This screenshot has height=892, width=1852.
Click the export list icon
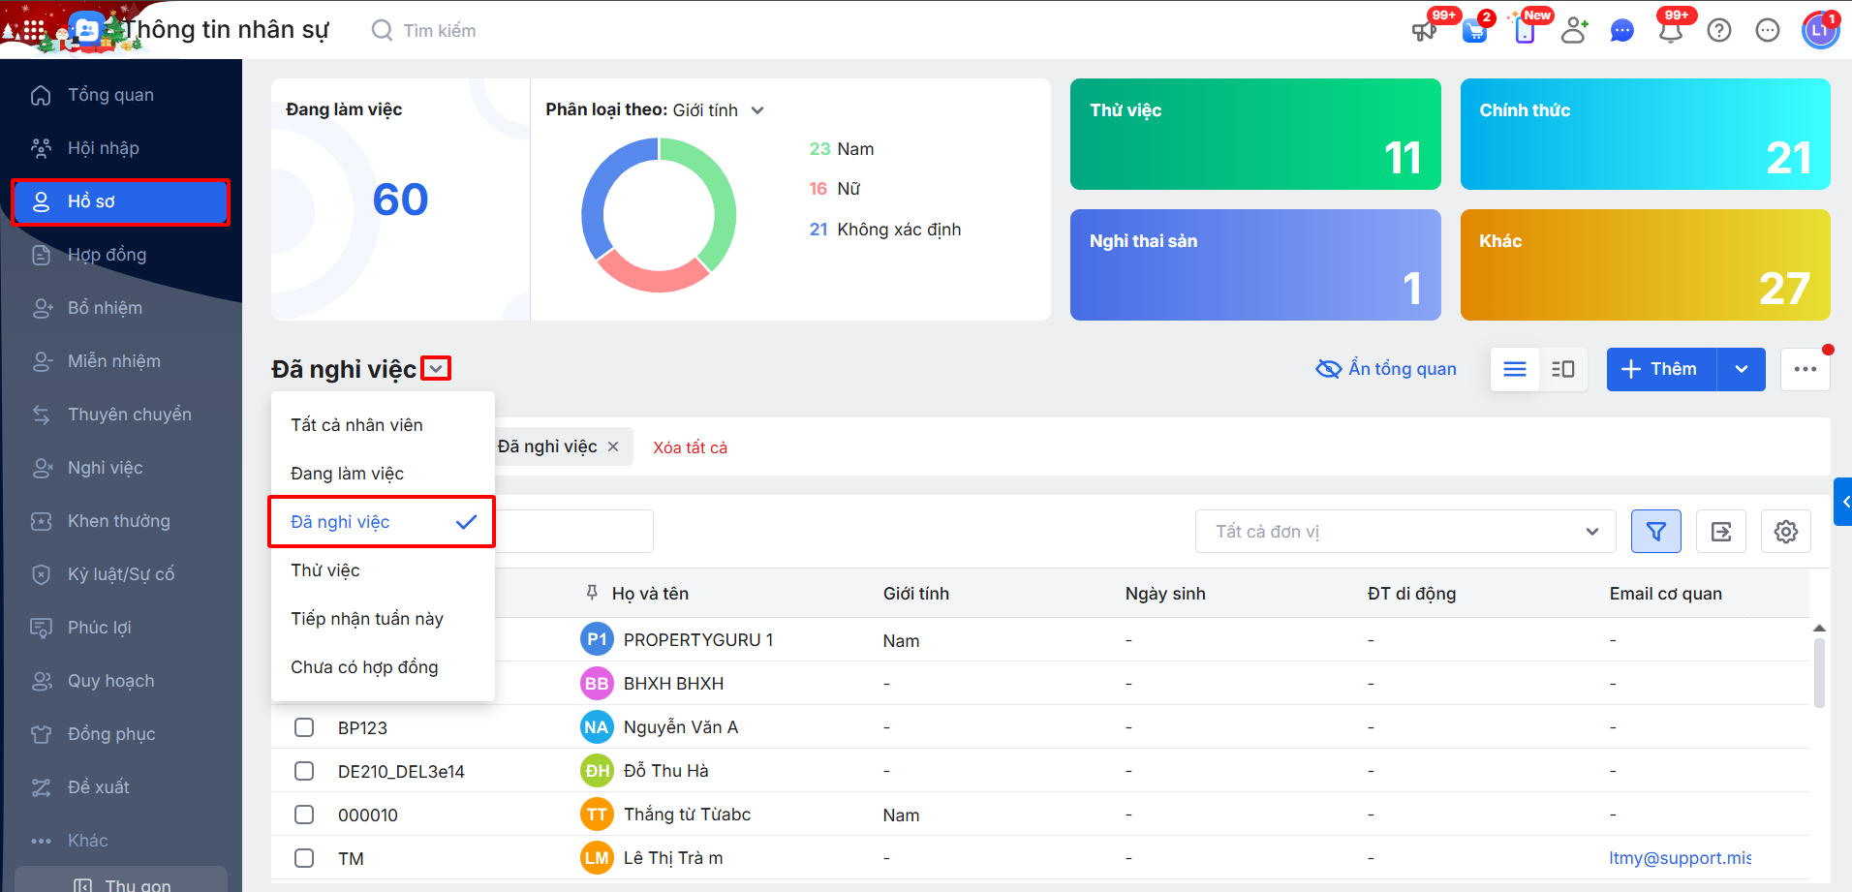pyautogui.click(x=1721, y=532)
